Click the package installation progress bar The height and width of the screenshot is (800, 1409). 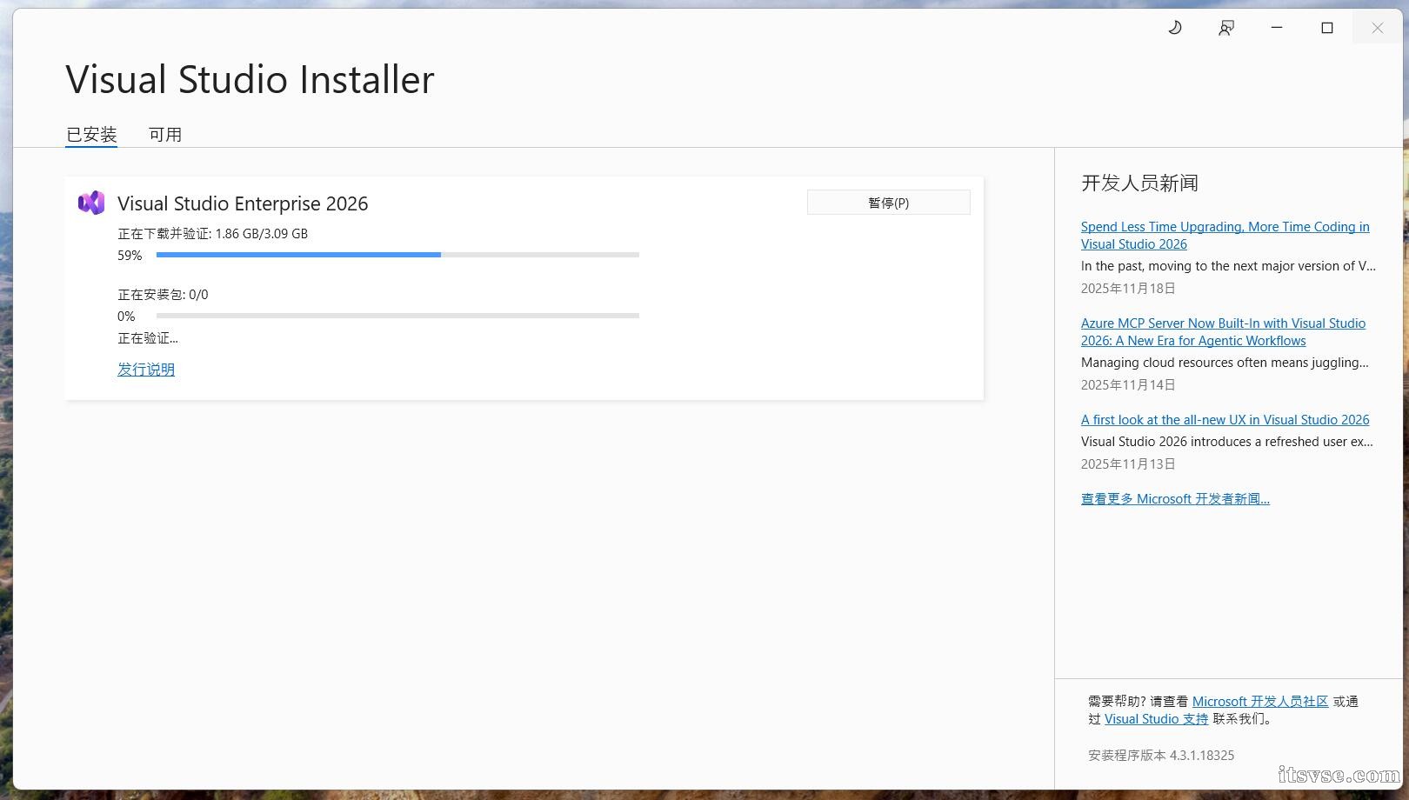point(397,316)
